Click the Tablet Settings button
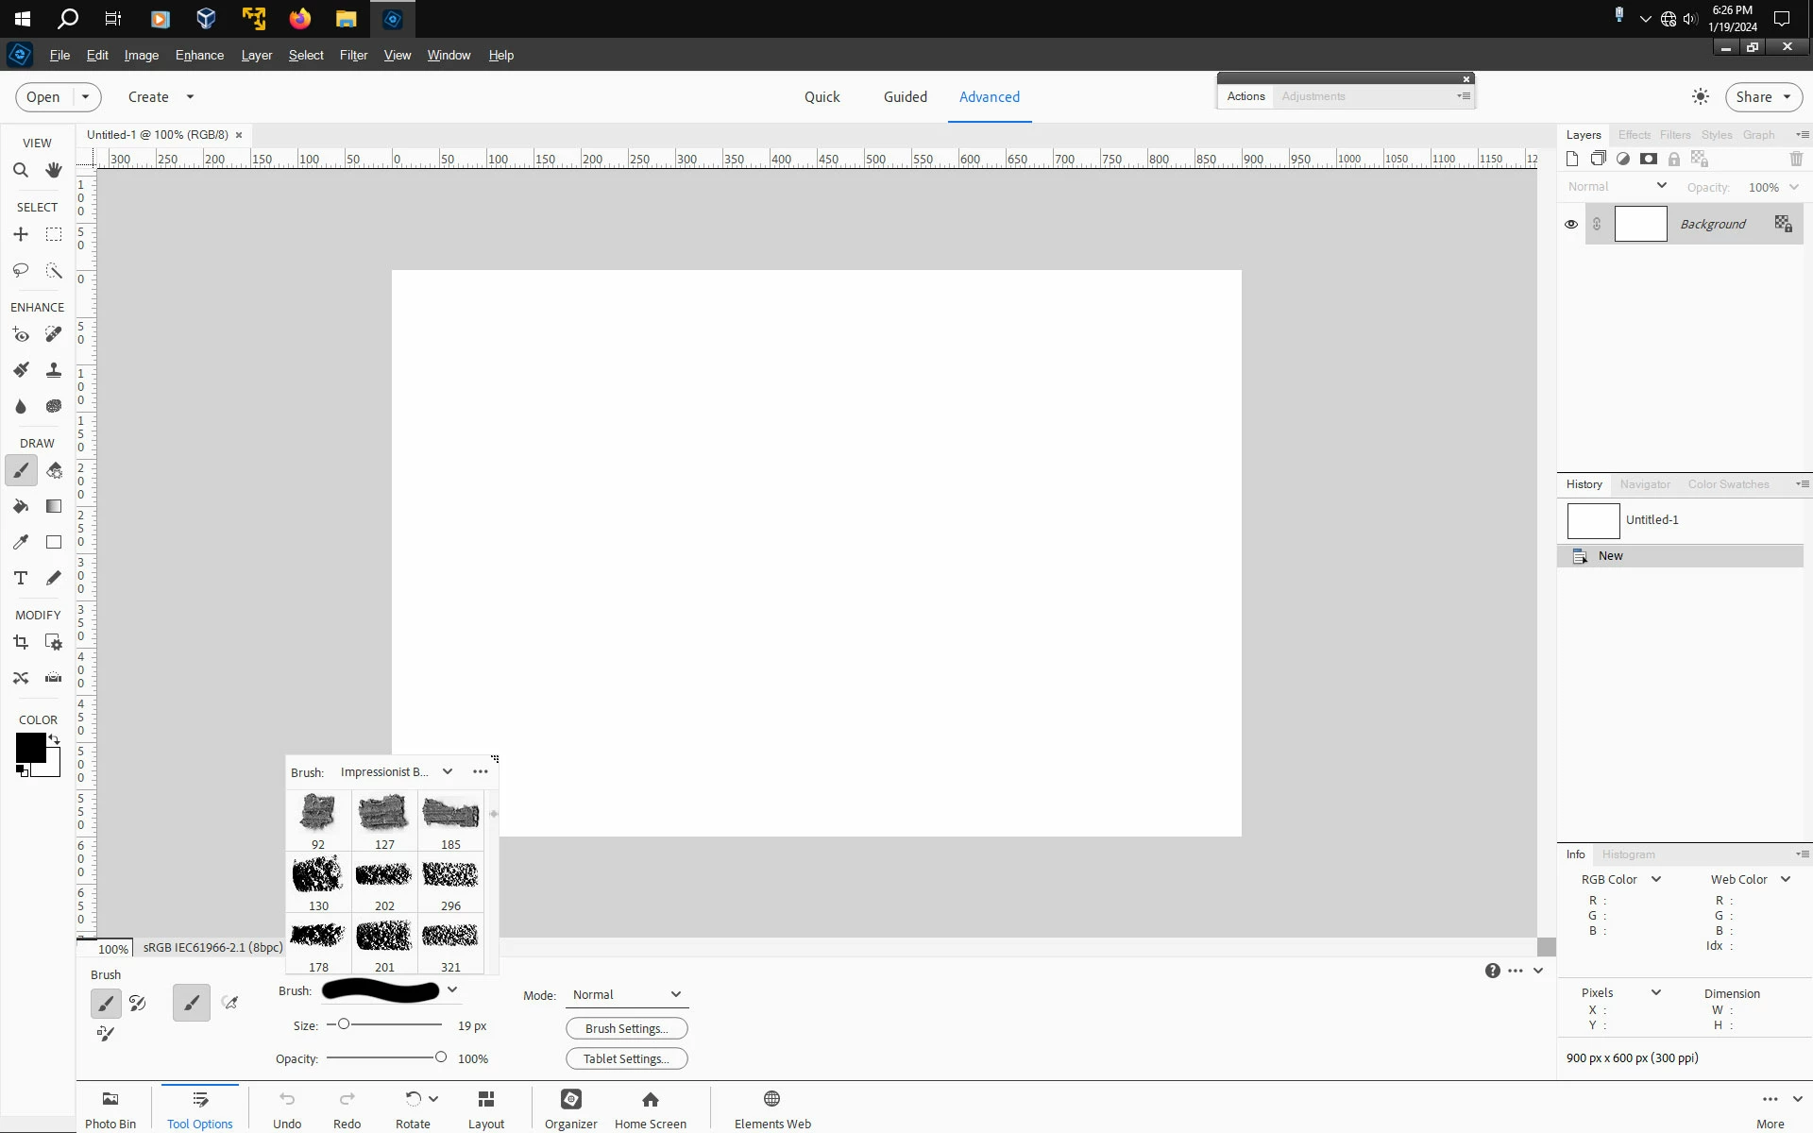This screenshot has width=1813, height=1133. click(626, 1058)
